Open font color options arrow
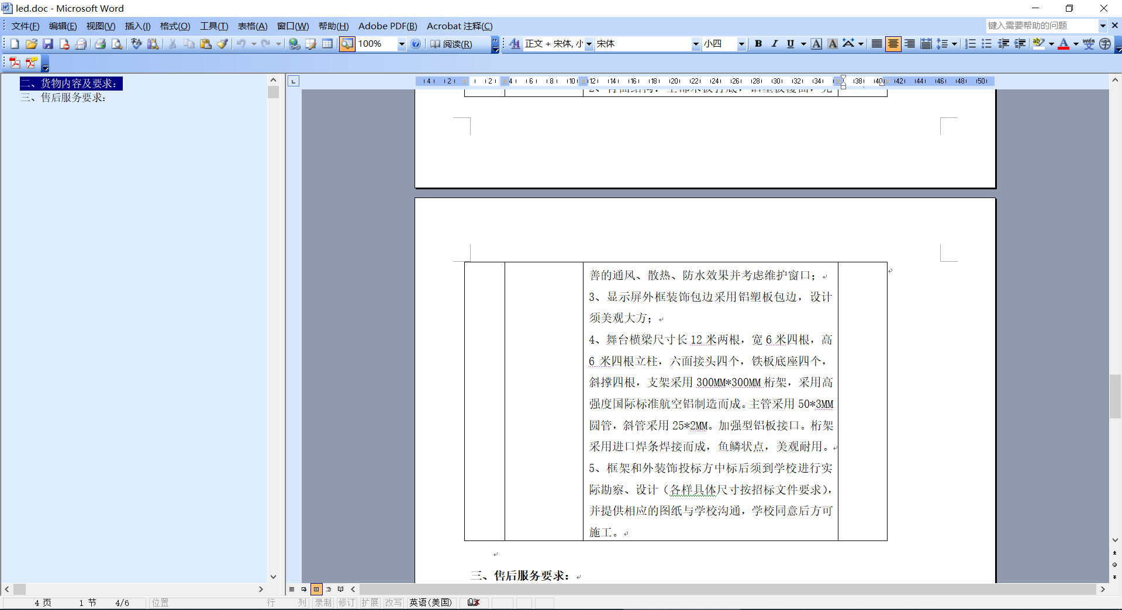The height and width of the screenshot is (610, 1122). 1076,44
